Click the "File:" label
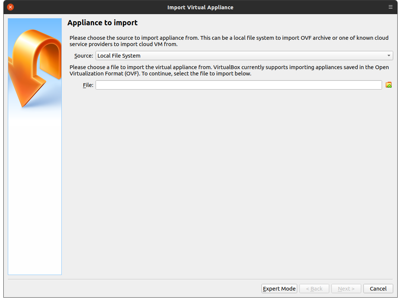Image resolution: width=401 pixels, height=301 pixels. click(88, 85)
